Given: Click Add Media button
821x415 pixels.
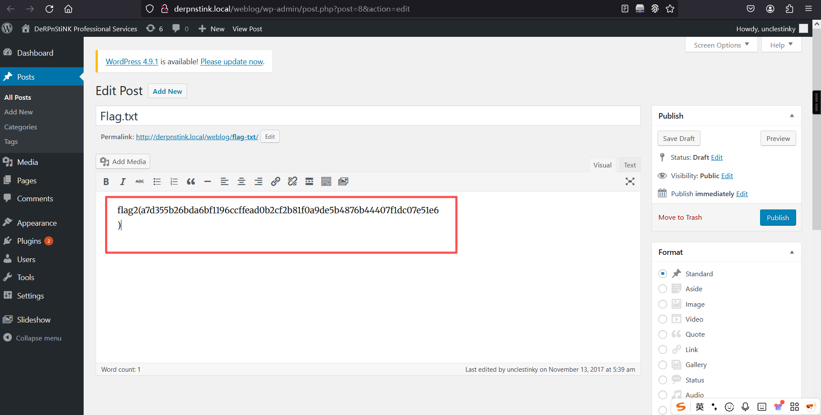Looking at the screenshot, I should (x=123, y=161).
